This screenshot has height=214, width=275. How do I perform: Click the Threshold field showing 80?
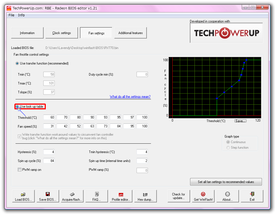pyautogui.click(x=75, y=117)
